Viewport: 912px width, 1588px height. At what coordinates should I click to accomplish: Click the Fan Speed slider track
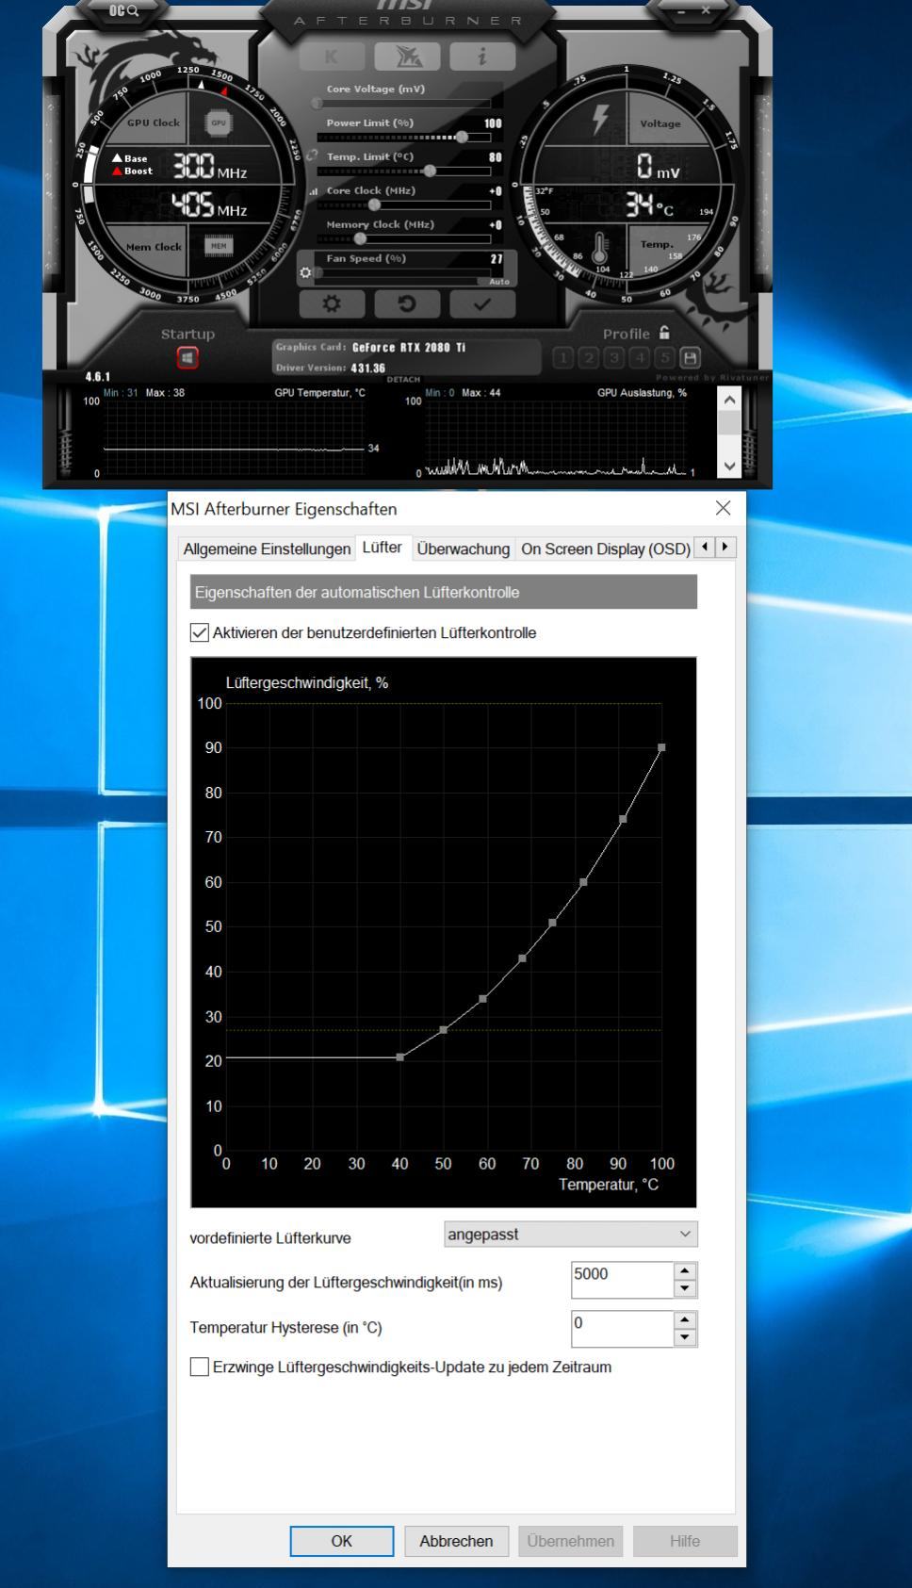point(403,273)
